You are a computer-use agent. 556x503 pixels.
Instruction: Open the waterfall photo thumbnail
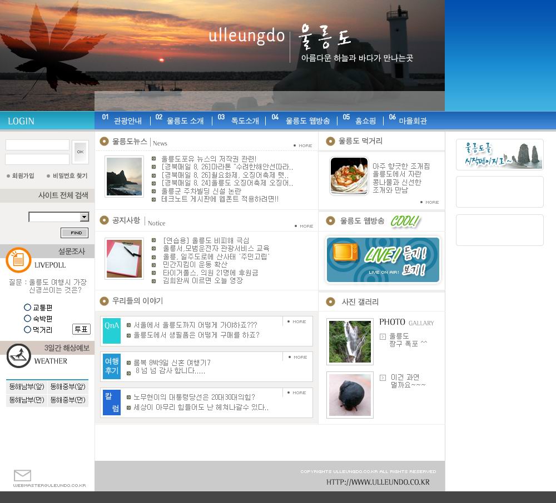tap(350, 341)
